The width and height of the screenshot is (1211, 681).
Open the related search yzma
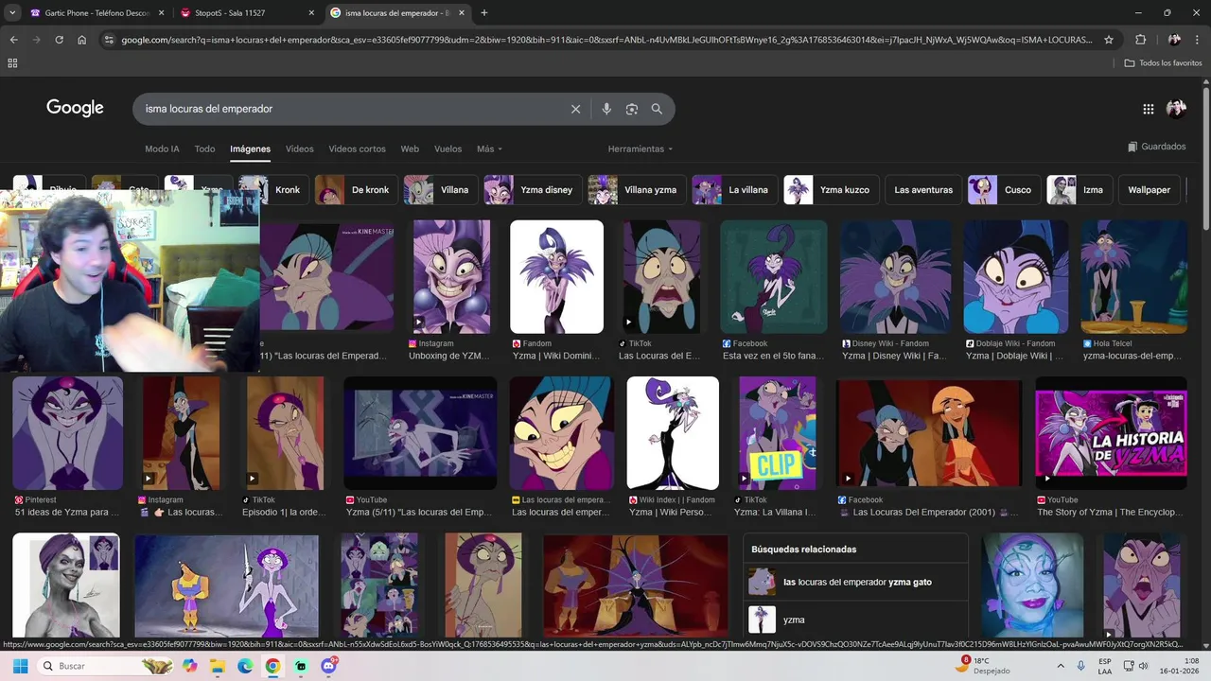point(856,620)
